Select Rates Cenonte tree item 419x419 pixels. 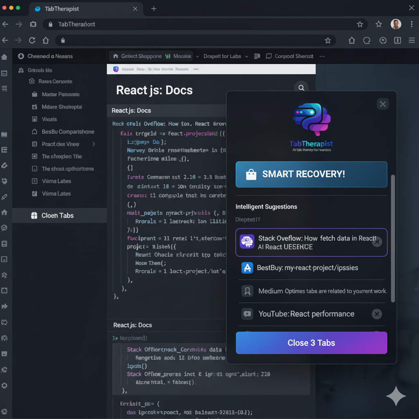(50, 81)
